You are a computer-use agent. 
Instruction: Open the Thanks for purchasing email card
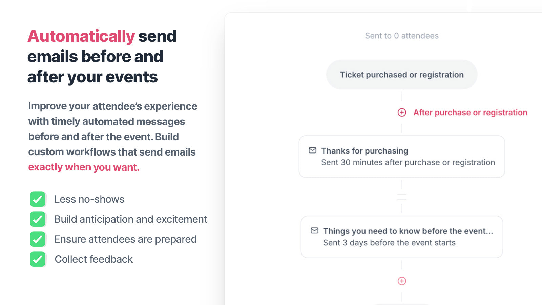click(402, 157)
